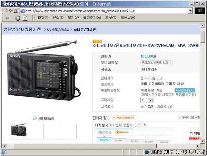The width and height of the screenshot is (207, 156).
Task: Click the vertical scrollbar thumb
Action: click(203, 37)
